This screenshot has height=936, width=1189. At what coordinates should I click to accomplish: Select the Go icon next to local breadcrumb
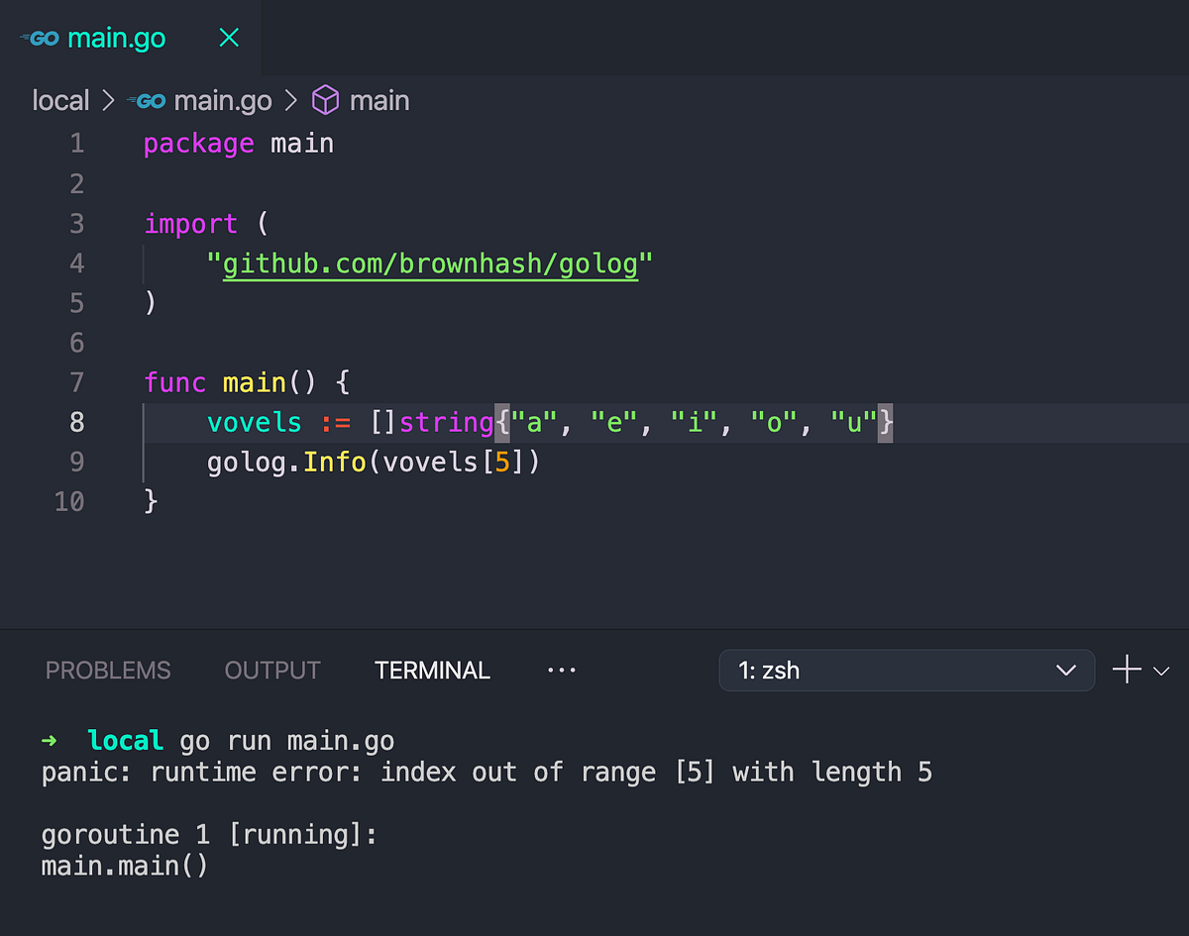[147, 100]
